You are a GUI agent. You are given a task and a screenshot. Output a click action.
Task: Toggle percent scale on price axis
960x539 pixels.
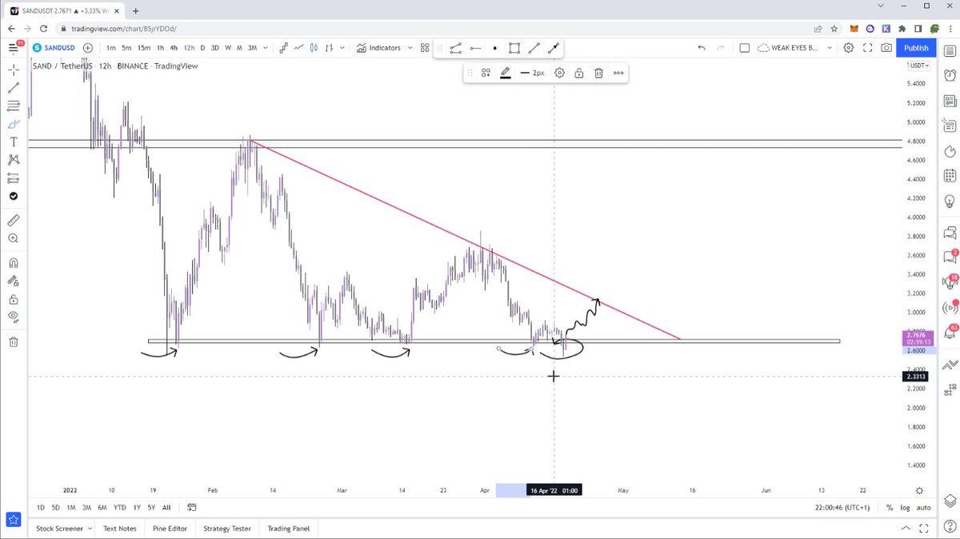pyautogui.click(x=890, y=507)
